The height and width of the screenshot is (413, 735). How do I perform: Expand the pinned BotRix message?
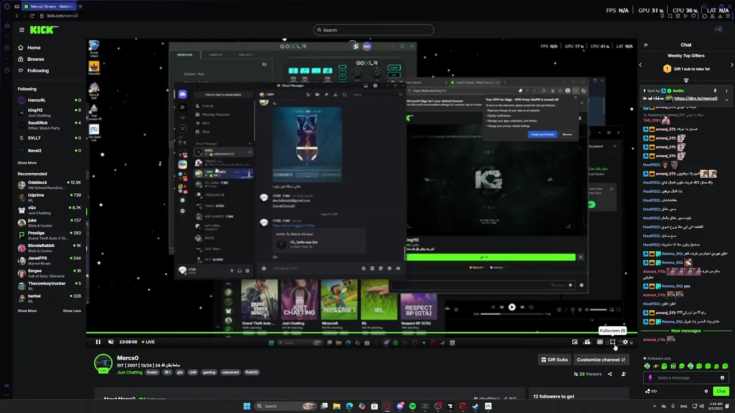point(726,100)
